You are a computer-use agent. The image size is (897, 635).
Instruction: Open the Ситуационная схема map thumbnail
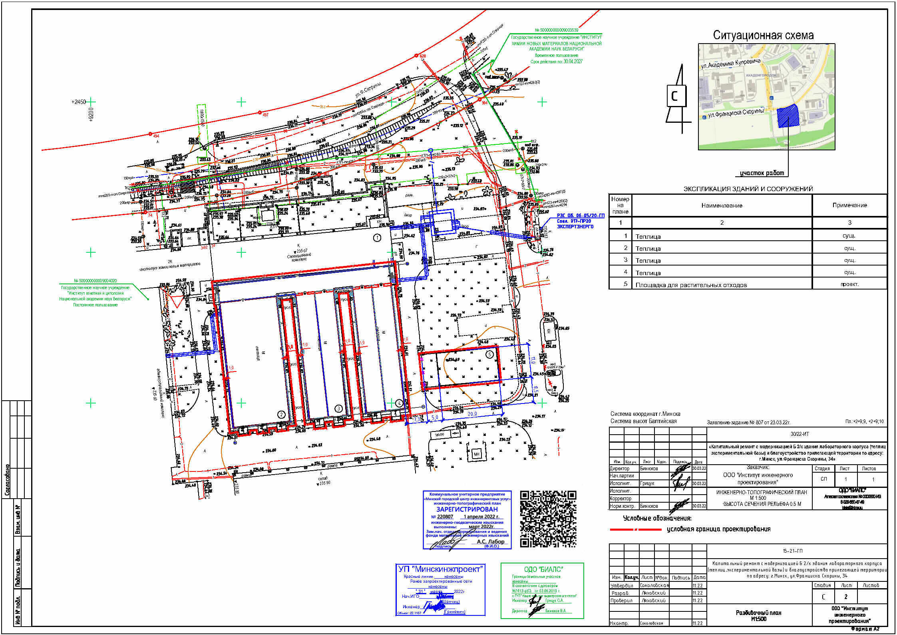[766, 96]
